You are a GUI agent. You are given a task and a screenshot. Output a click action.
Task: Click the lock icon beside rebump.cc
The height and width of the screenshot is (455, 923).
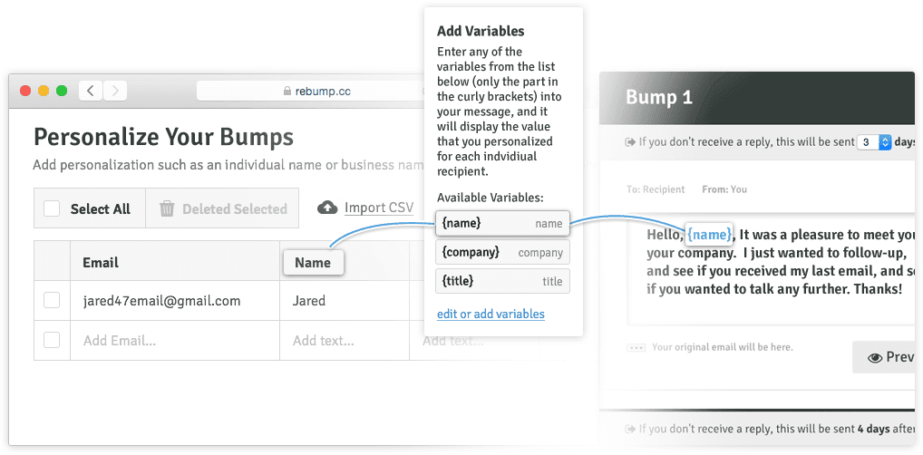[x=287, y=92]
